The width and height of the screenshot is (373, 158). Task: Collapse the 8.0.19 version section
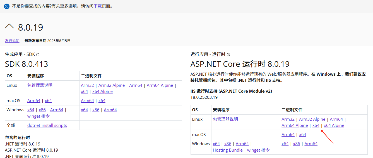9,27
